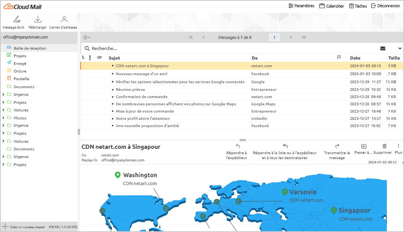This screenshot has width=404, height=232.
Task: Sort by the flag column icon
Action: [339, 58]
